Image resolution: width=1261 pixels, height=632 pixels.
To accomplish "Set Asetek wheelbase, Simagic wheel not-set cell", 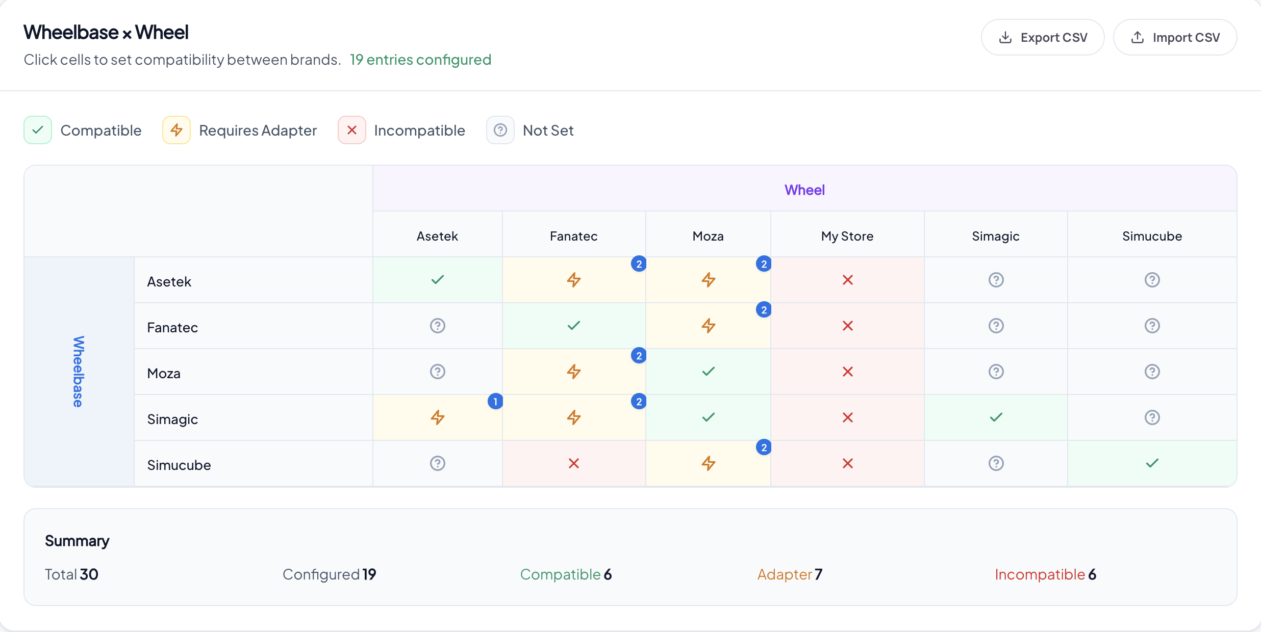I will (996, 280).
